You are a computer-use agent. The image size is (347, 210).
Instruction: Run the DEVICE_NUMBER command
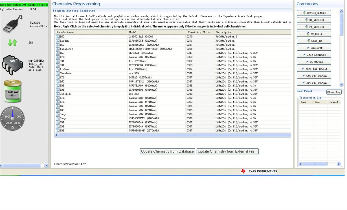[314, 13]
